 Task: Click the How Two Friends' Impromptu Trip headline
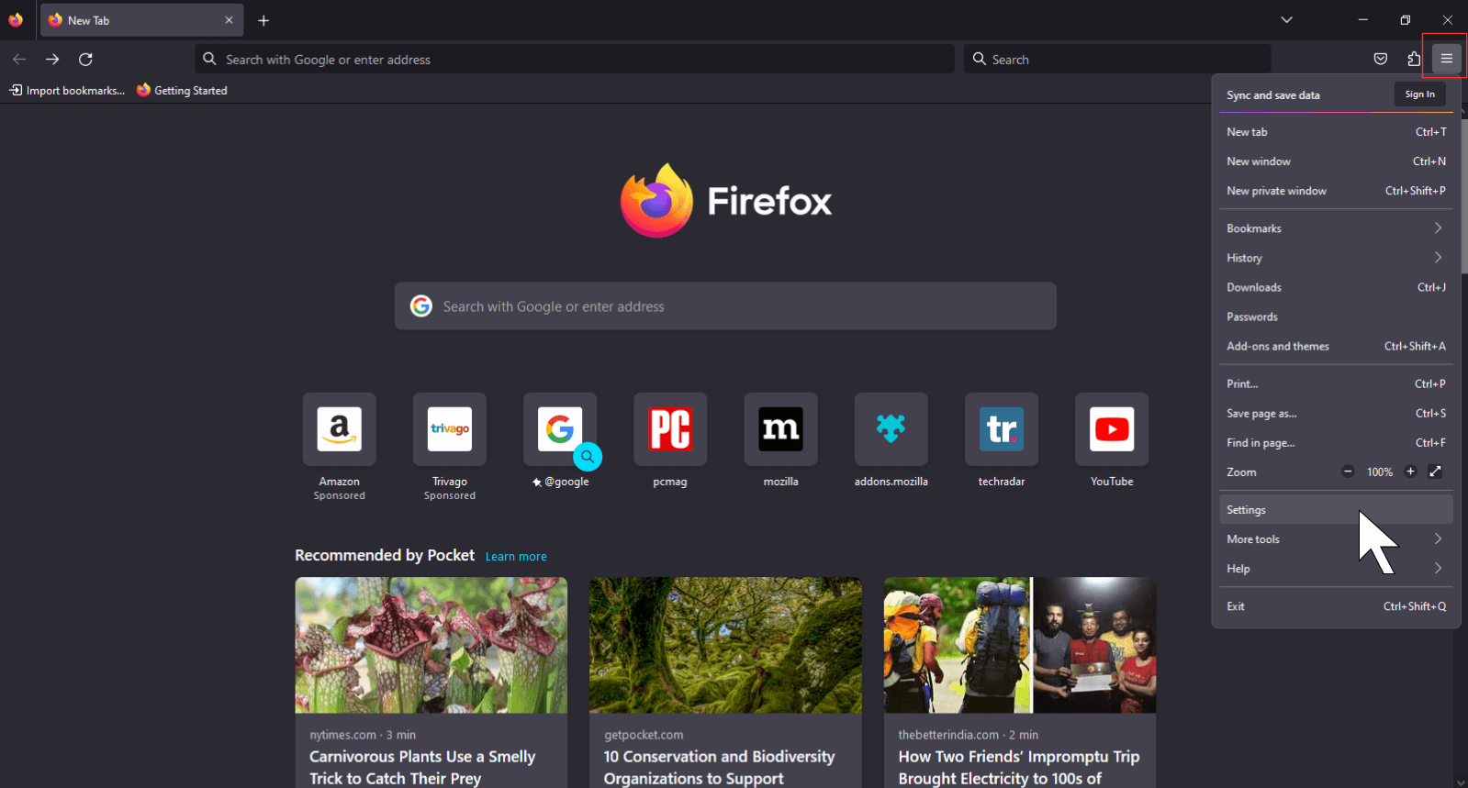pyautogui.click(x=1019, y=767)
